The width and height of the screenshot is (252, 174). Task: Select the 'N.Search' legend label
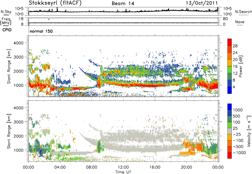243,12
